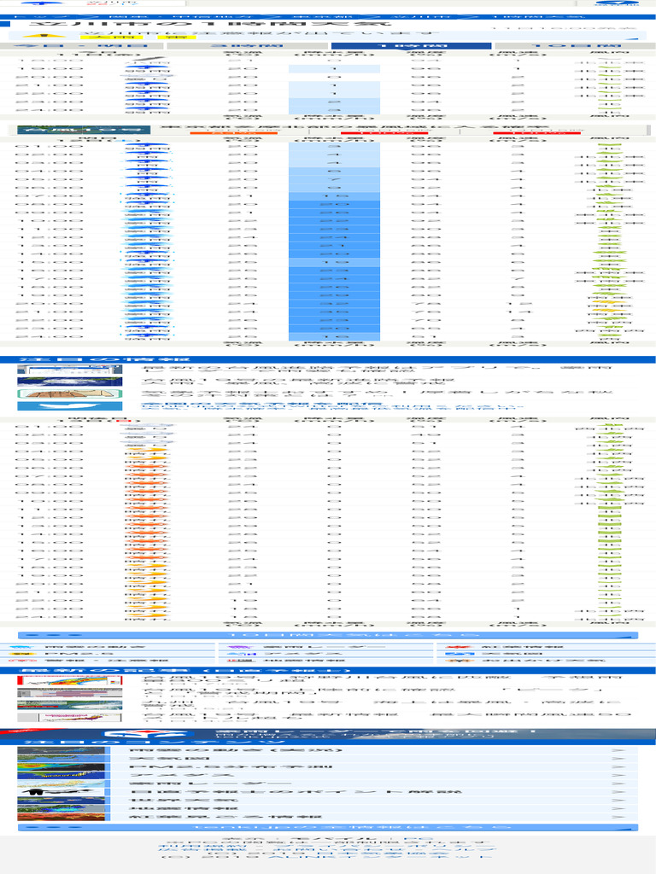Image resolution: width=656 pixels, height=874 pixels.
Task: Open the 豪雨レーダー app promotion banner
Action: point(328,733)
